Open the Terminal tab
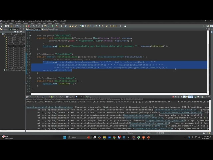Viewport: 213px width, 160px height. click(46, 97)
